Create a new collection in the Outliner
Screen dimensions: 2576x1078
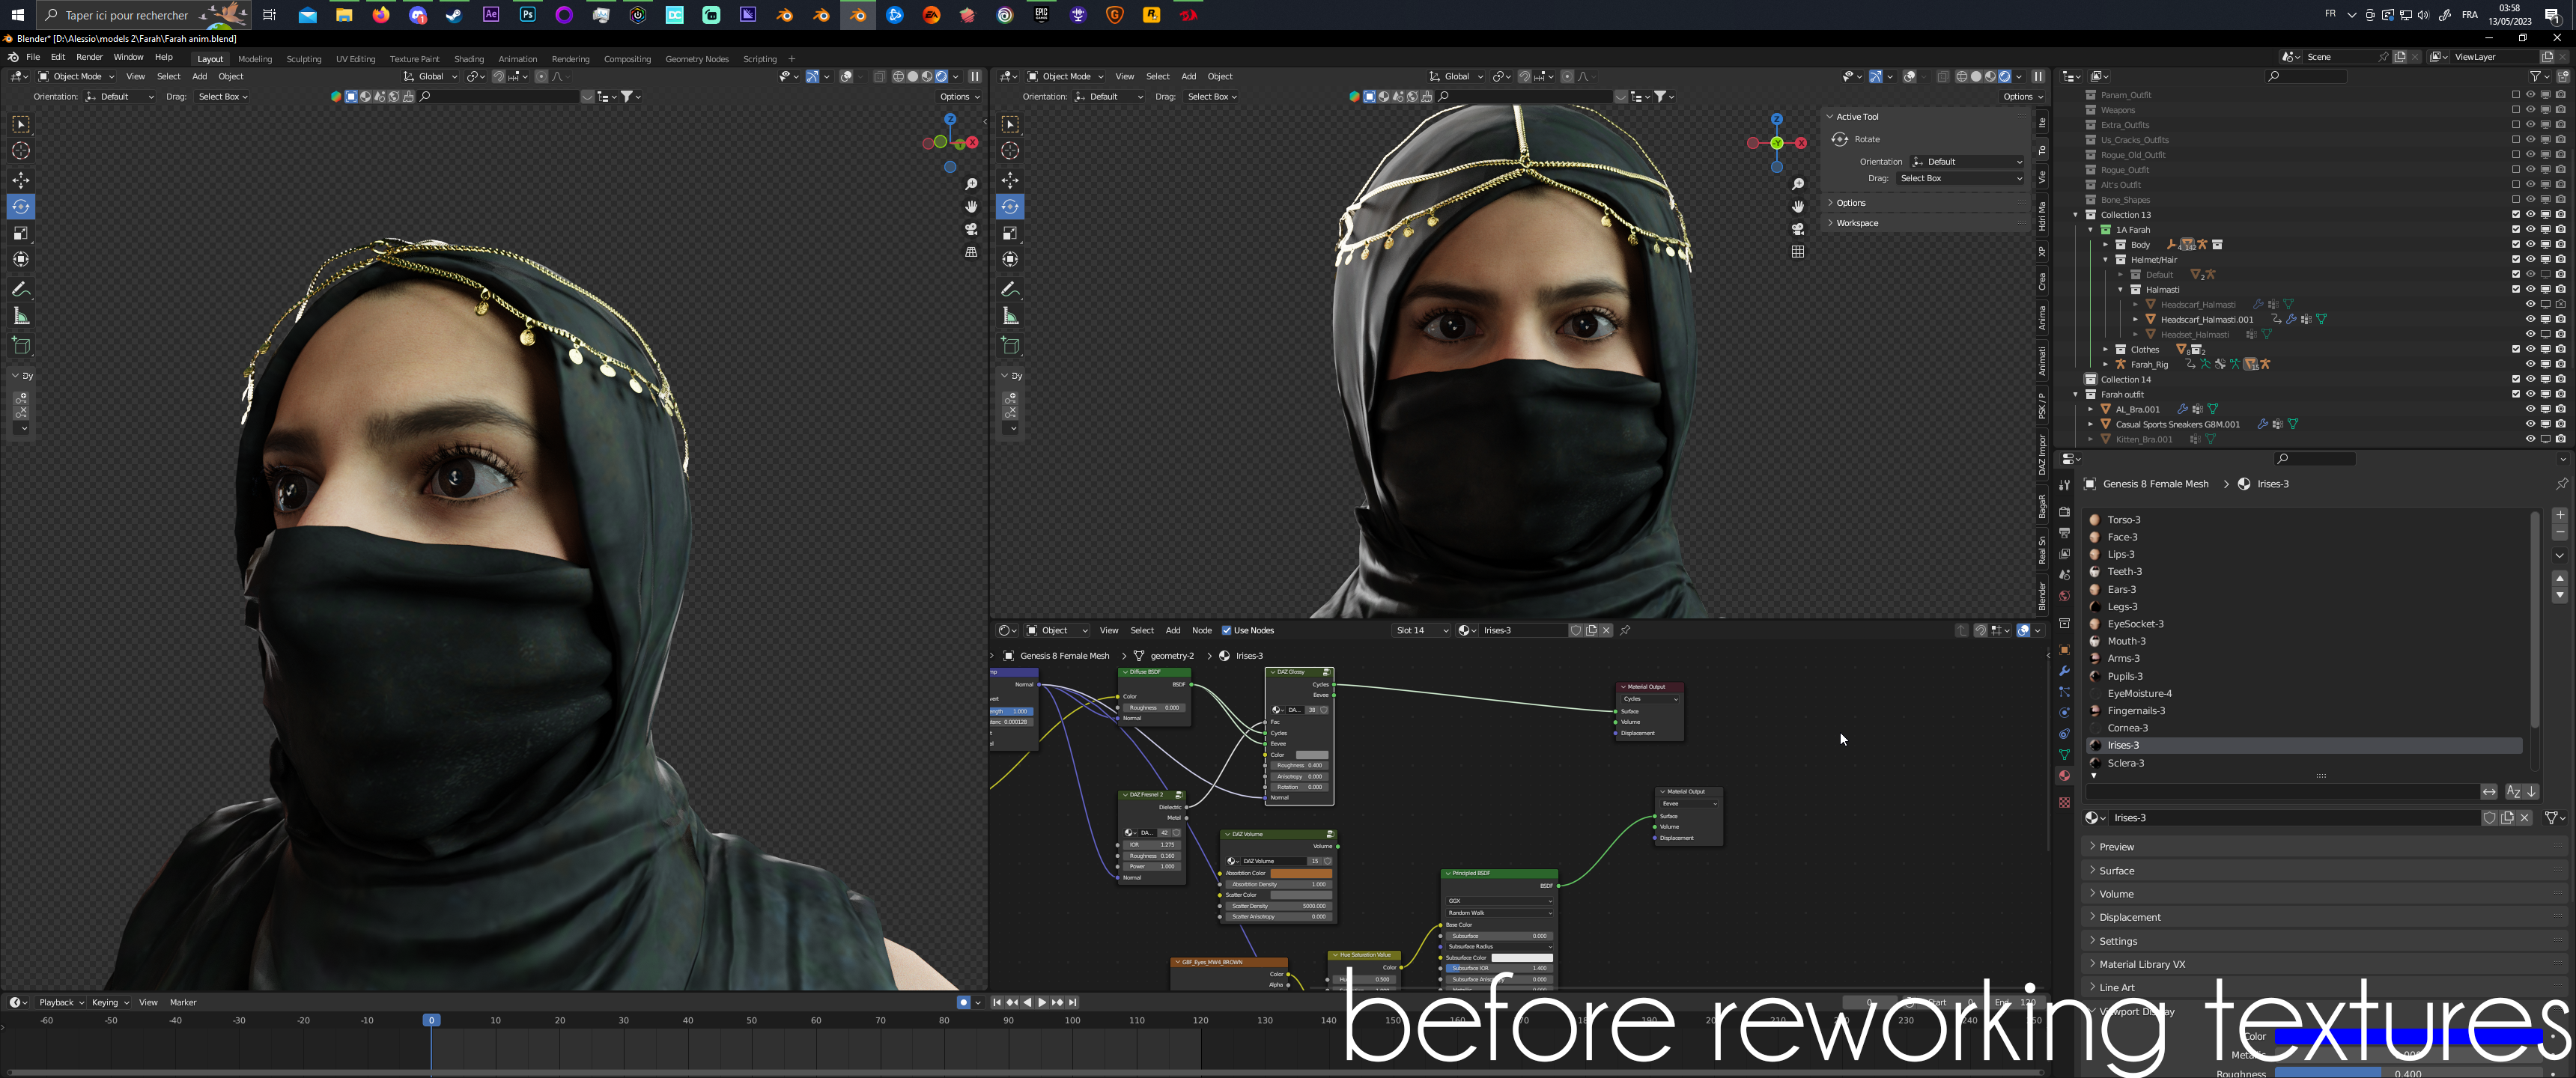2562,76
